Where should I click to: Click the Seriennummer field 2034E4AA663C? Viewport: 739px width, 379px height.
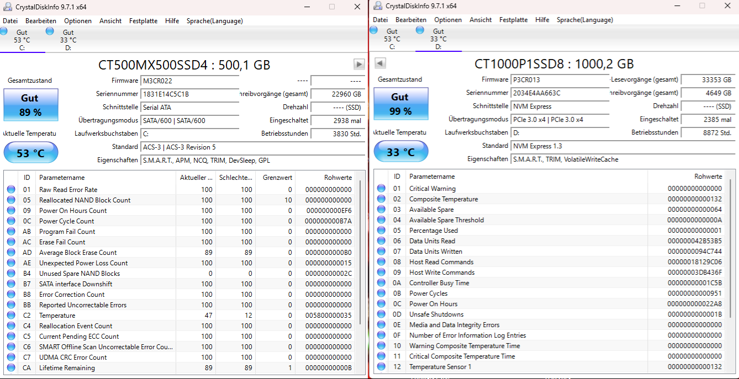tap(560, 93)
